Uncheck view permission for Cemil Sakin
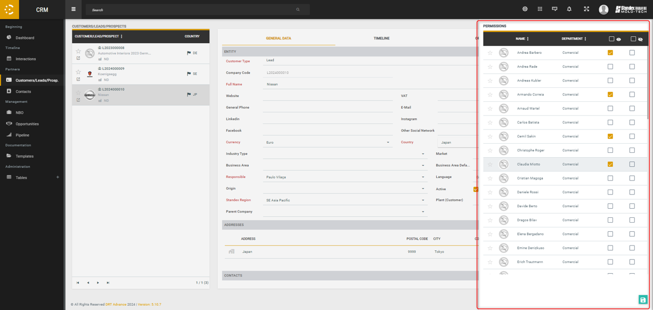 [x=610, y=136]
